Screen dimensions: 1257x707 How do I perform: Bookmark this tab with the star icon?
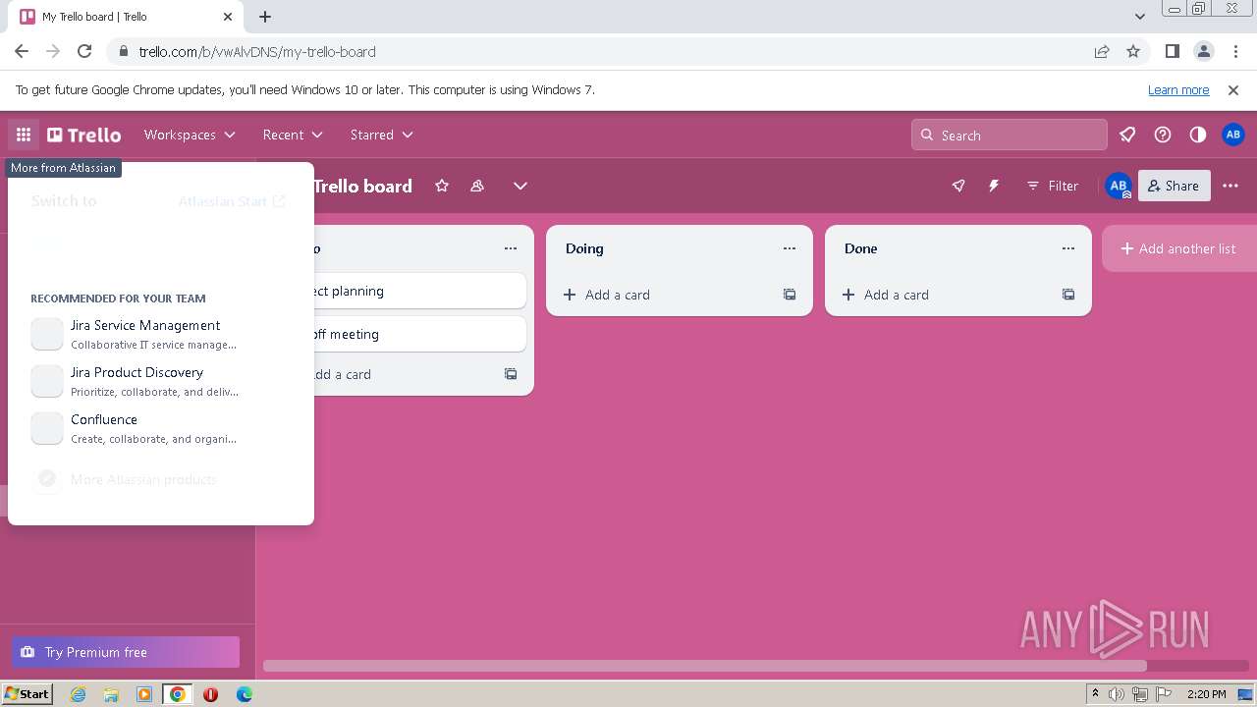[1133, 51]
